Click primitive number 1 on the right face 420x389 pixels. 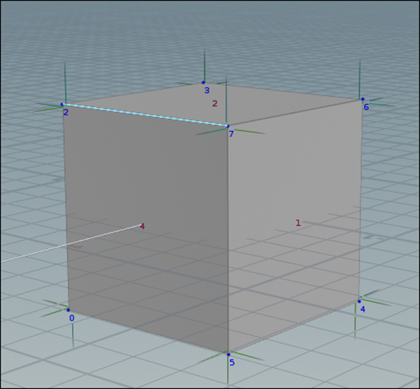[298, 223]
